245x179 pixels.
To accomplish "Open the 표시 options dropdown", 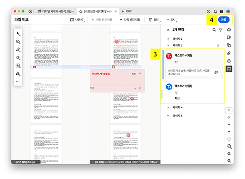I will (171, 20).
